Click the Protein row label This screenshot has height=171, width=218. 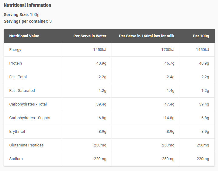[16, 63]
